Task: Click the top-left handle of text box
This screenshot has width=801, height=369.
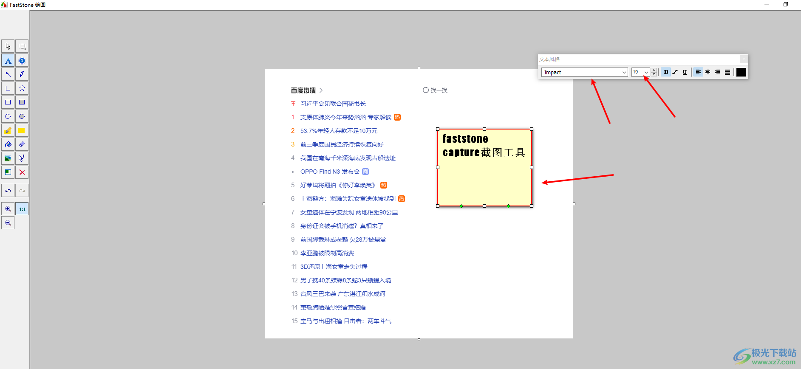Action: [x=438, y=129]
